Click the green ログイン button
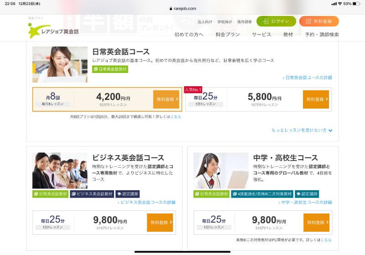Screen dimensions: 365x255 (x=276, y=21)
